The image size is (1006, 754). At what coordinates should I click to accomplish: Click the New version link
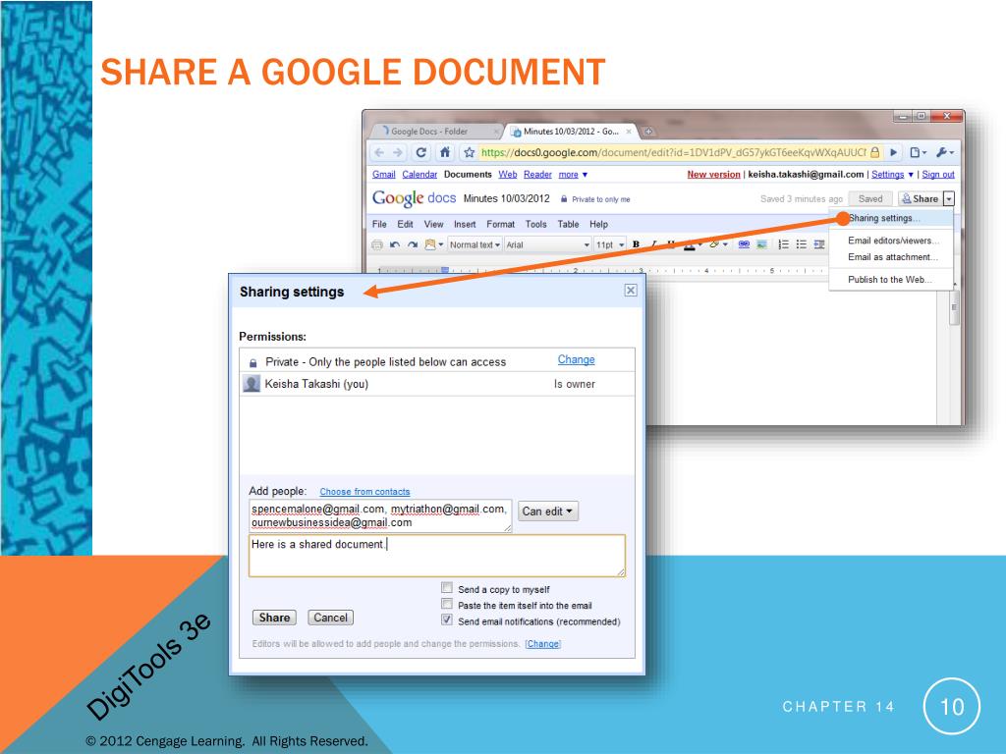point(713,175)
